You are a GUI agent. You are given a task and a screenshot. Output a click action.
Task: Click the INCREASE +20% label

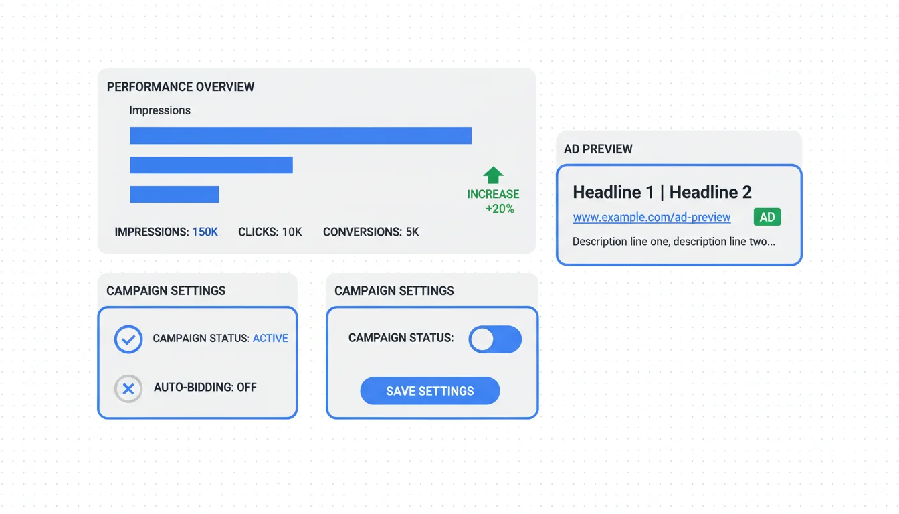pos(493,201)
